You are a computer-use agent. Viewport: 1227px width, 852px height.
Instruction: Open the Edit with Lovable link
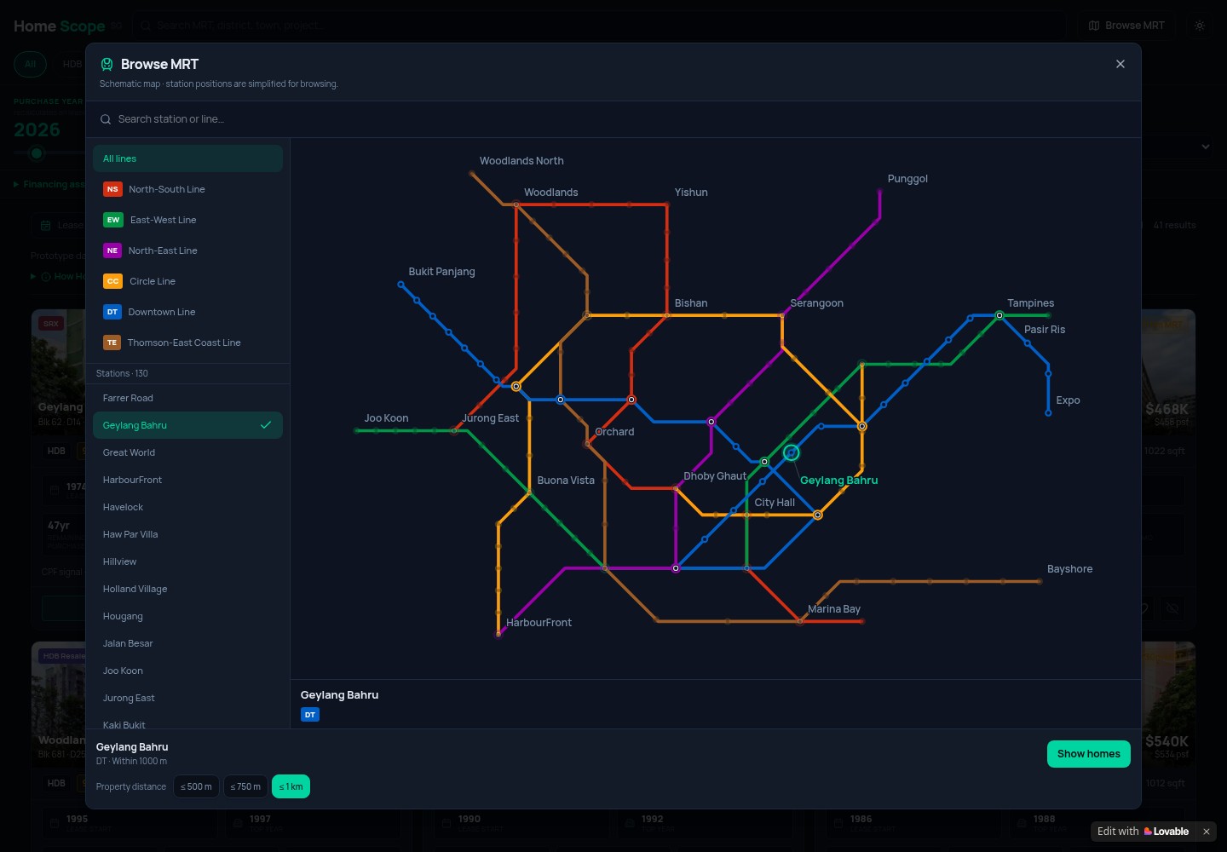[x=1143, y=832]
